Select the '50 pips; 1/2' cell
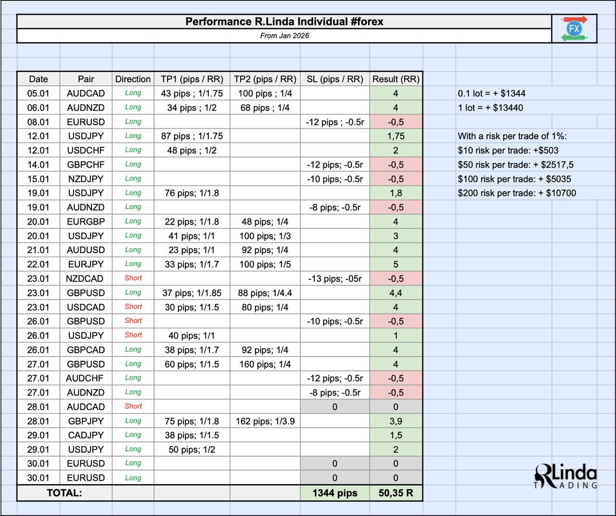 pyautogui.click(x=192, y=450)
